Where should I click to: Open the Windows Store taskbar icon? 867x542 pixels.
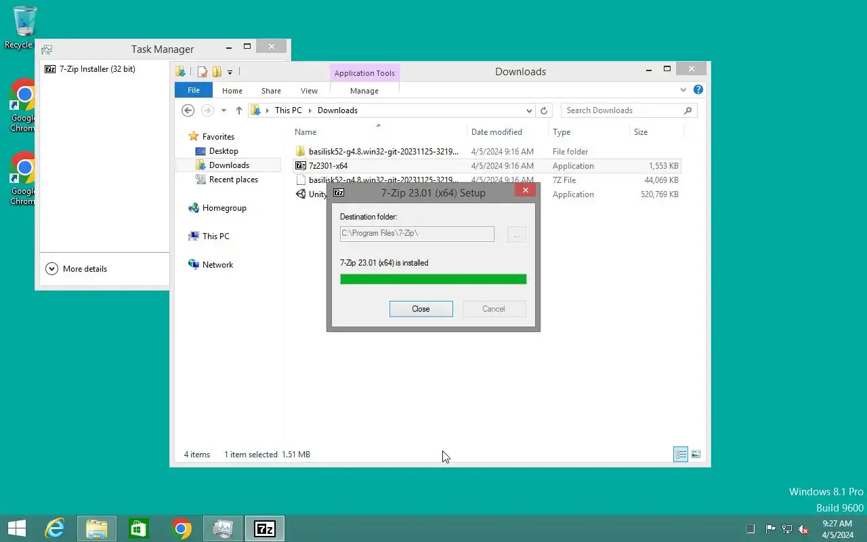139,528
